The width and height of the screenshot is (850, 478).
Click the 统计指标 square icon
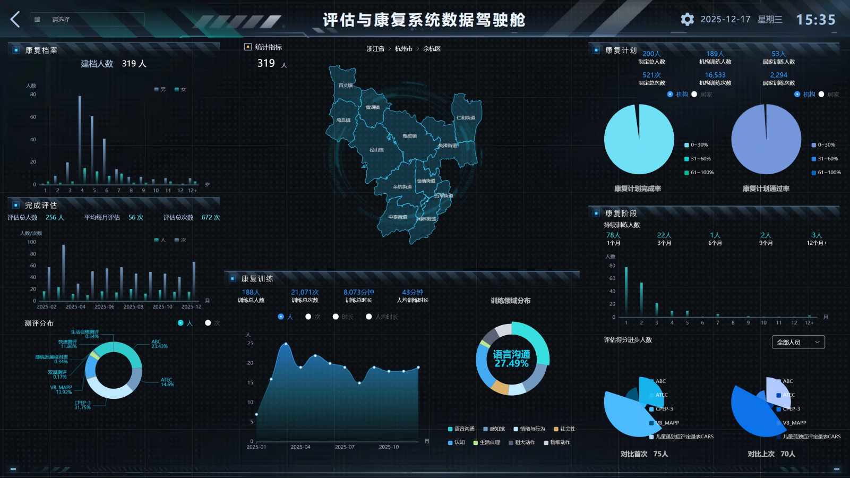pos(247,47)
